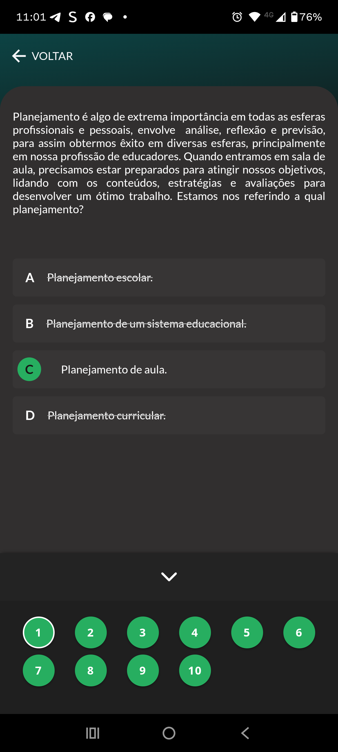338x752 pixels.
Task: Go to question 1
Action: [39, 632]
